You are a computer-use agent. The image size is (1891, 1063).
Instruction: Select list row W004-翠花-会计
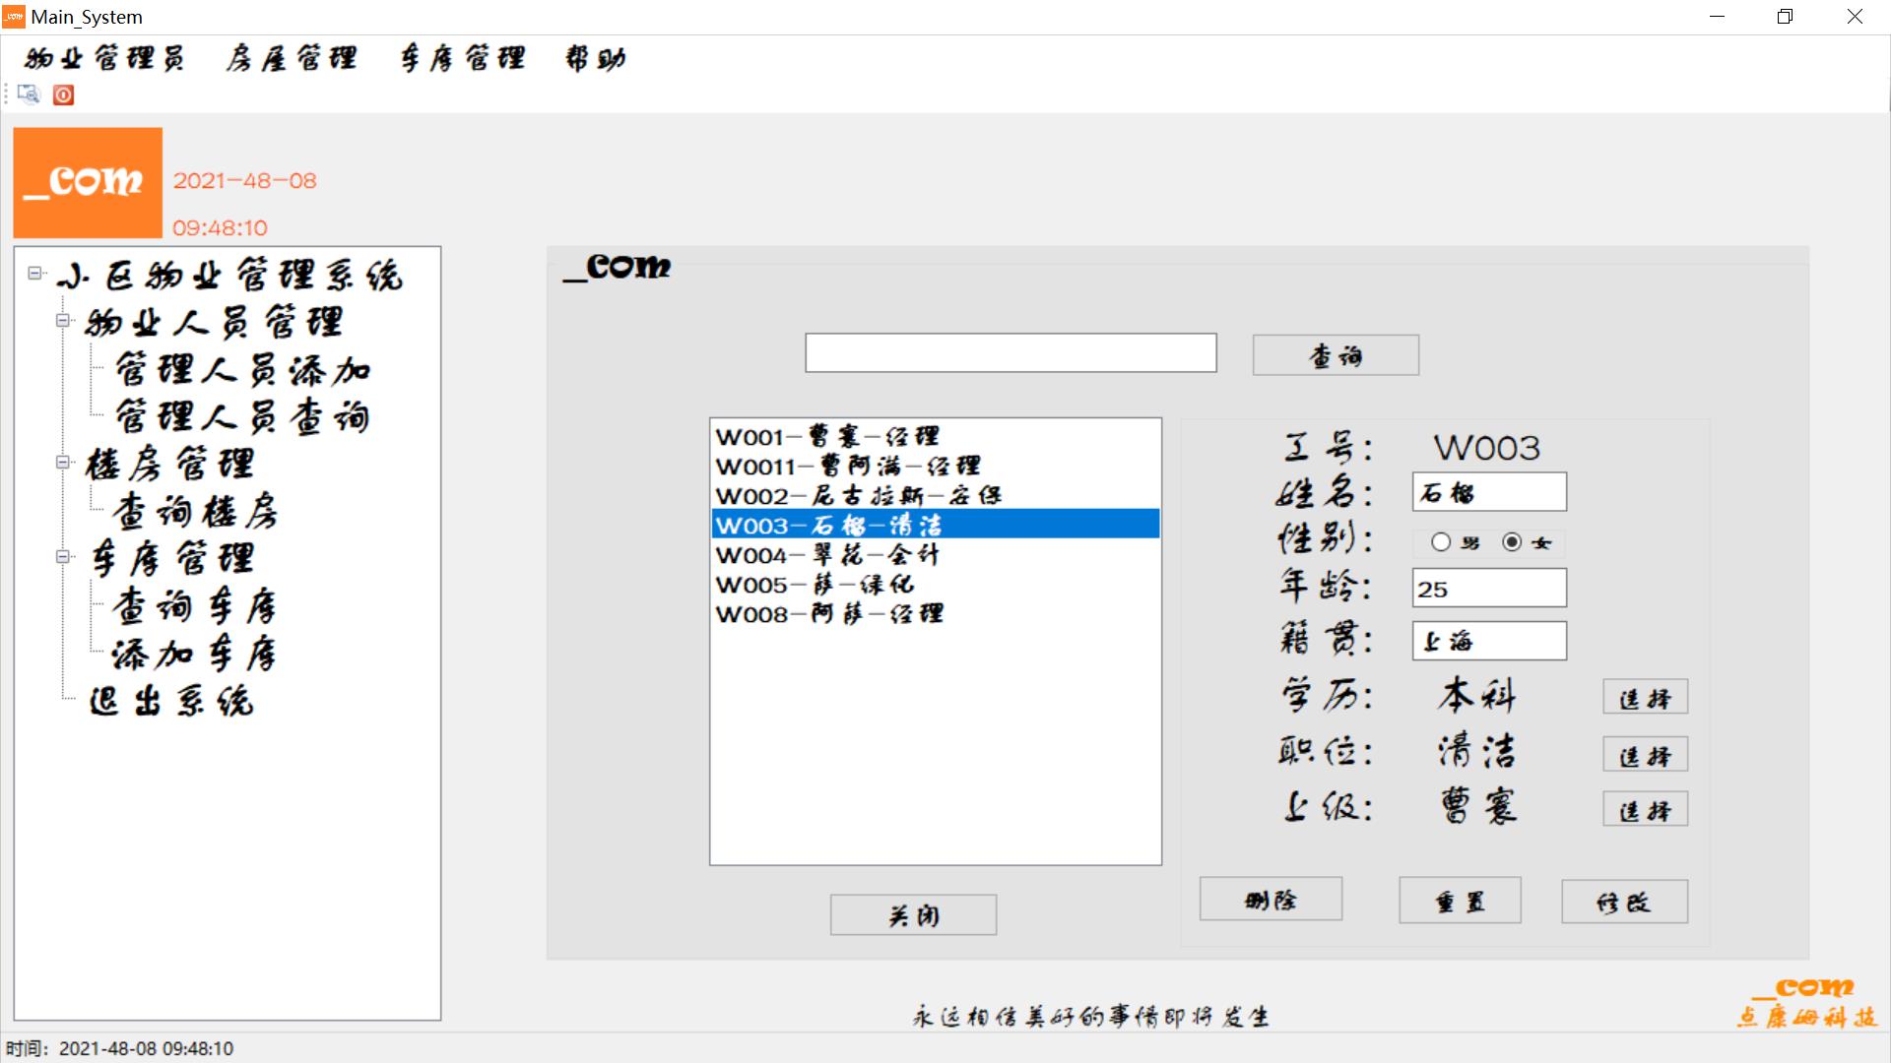click(935, 554)
